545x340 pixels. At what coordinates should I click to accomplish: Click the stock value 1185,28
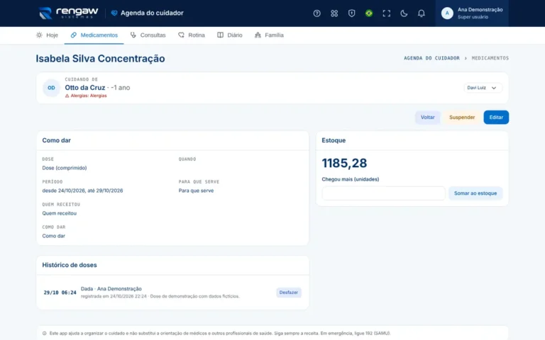pyautogui.click(x=344, y=163)
